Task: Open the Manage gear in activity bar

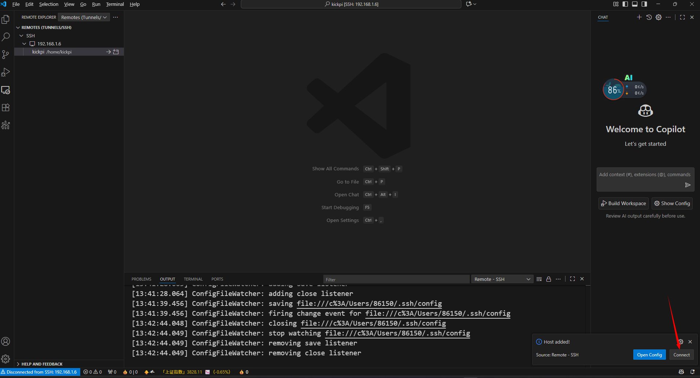Action: (5, 359)
